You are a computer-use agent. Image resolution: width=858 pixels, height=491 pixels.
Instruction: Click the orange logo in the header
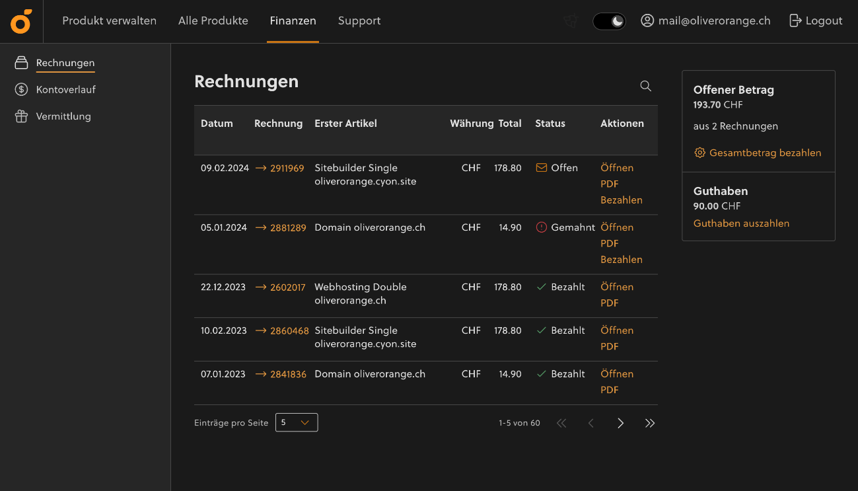click(x=21, y=21)
